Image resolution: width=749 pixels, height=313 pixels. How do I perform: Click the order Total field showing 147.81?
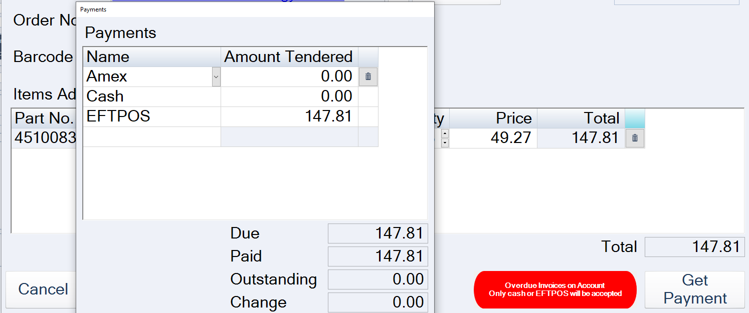pos(694,247)
